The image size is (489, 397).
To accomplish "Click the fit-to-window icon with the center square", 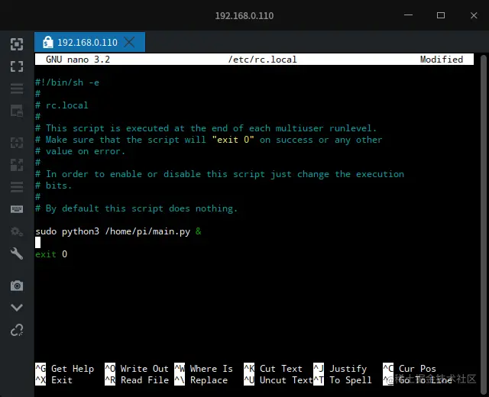I will pyautogui.click(x=17, y=44).
